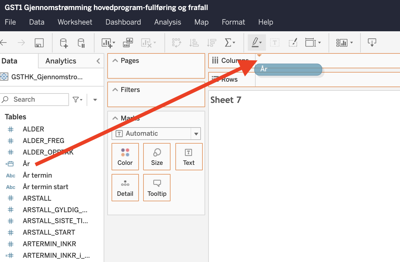Toggle Pause Auto Updates for the data source
The image size is (400, 262).
(x=81, y=43)
